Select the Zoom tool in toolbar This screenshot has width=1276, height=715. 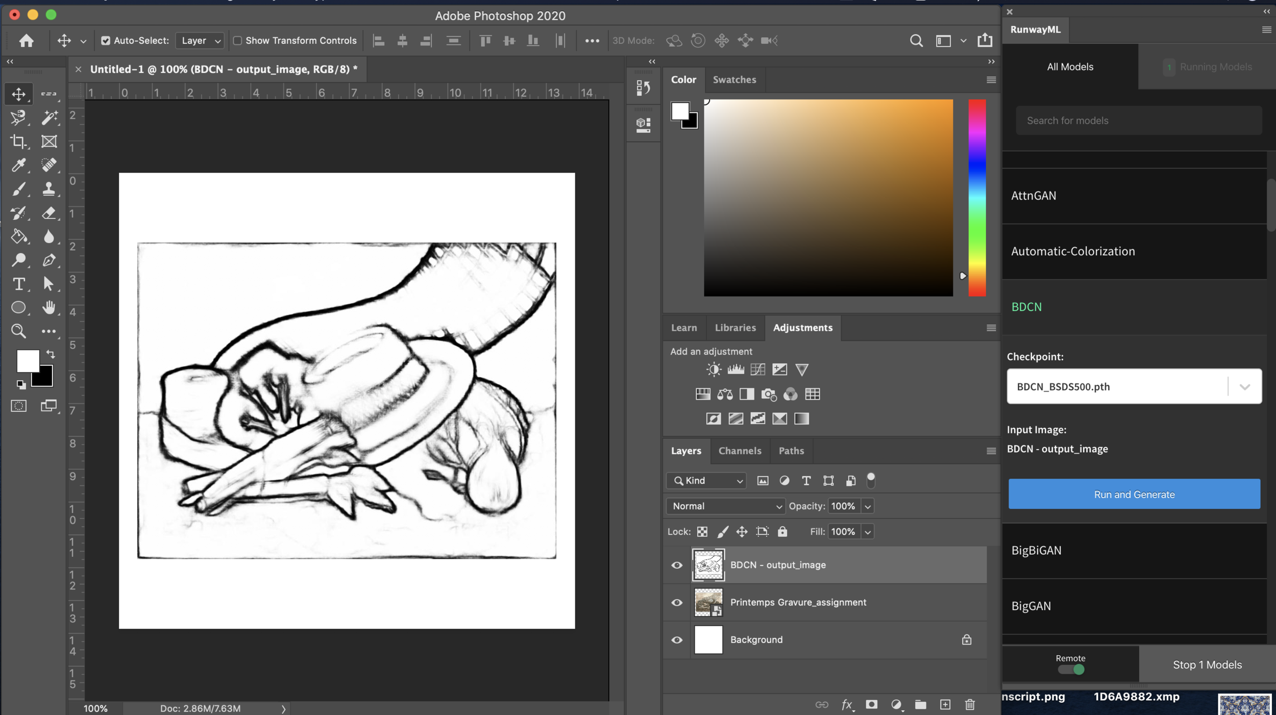[18, 331]
